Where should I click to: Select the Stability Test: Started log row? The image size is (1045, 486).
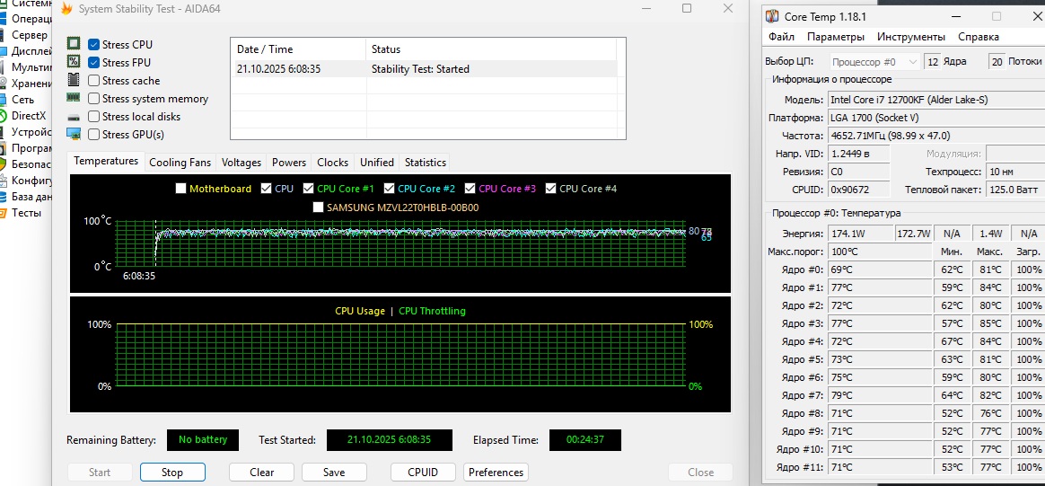pos(424,68)
